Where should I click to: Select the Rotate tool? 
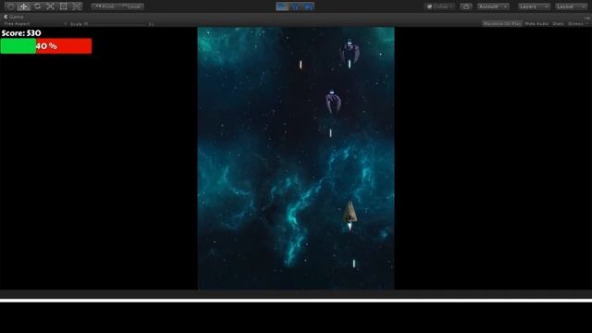(x=37, y=6)
